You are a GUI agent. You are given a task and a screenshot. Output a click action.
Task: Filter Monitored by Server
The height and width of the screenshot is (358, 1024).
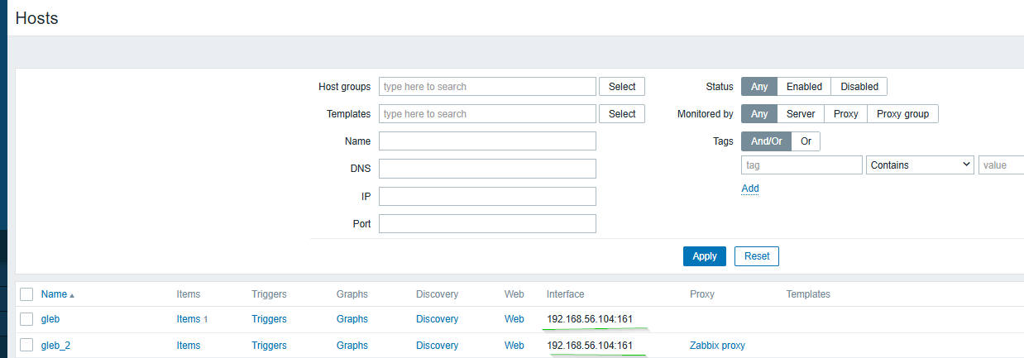pos(800,114)
